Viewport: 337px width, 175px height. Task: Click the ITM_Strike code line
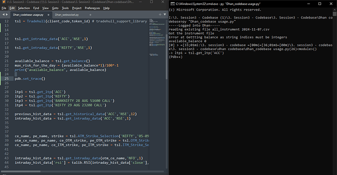[x=82, y=145]
